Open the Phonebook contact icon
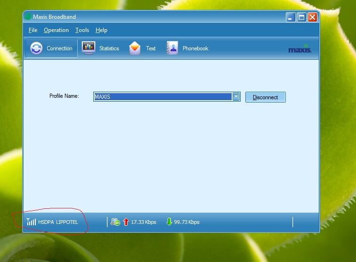 coord(172,48)
